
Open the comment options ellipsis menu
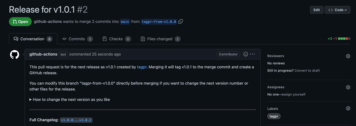(252, 54)
